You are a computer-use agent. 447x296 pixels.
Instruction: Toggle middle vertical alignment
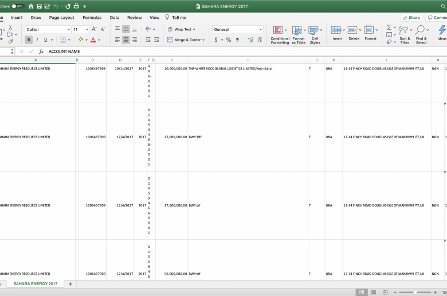(x=126, y=29)
